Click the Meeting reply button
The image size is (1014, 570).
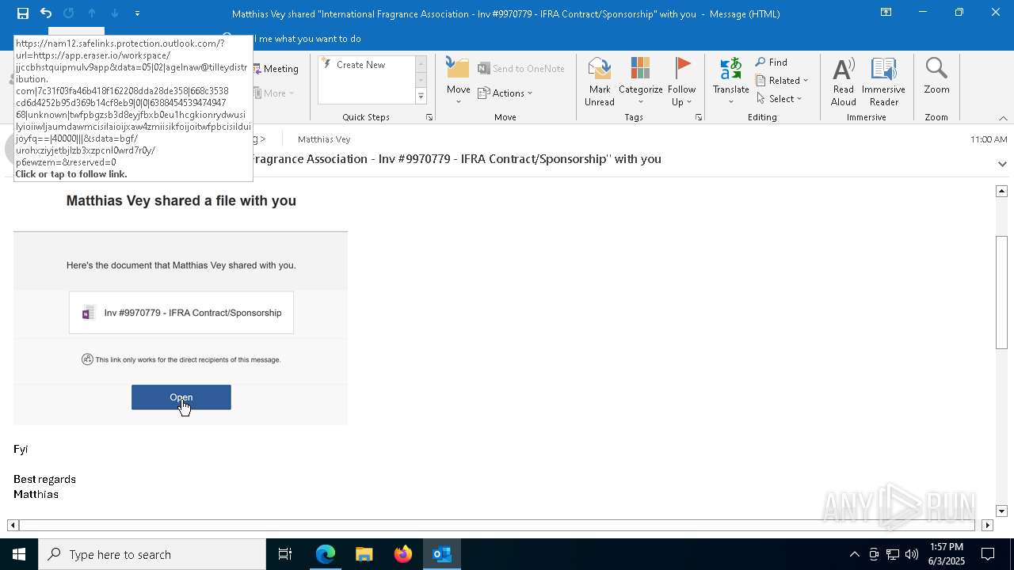(275, 69)
